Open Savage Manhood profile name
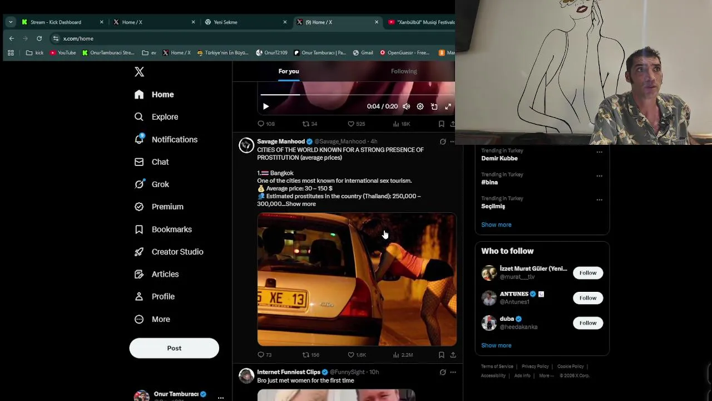 tap(281, 141)
